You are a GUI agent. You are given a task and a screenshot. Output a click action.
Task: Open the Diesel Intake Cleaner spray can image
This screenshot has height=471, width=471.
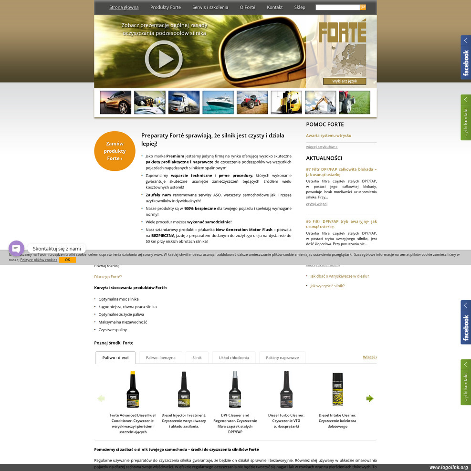[338, 389]
